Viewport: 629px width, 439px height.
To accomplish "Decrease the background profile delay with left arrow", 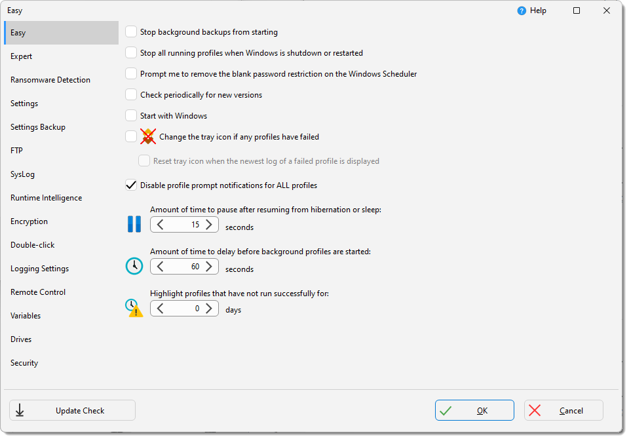I will (x=160, y=266).
